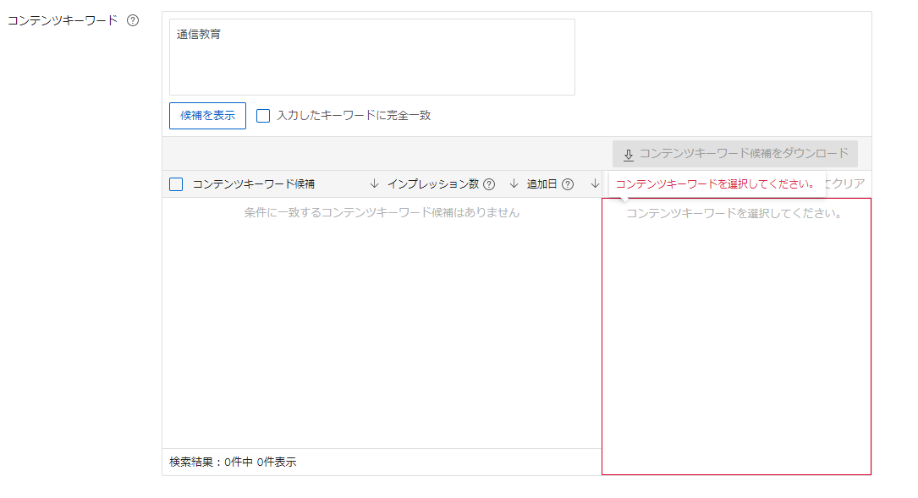Toggle select-all checkbox in candidates header
The image size is (918, 498).
tap(176, 184)
